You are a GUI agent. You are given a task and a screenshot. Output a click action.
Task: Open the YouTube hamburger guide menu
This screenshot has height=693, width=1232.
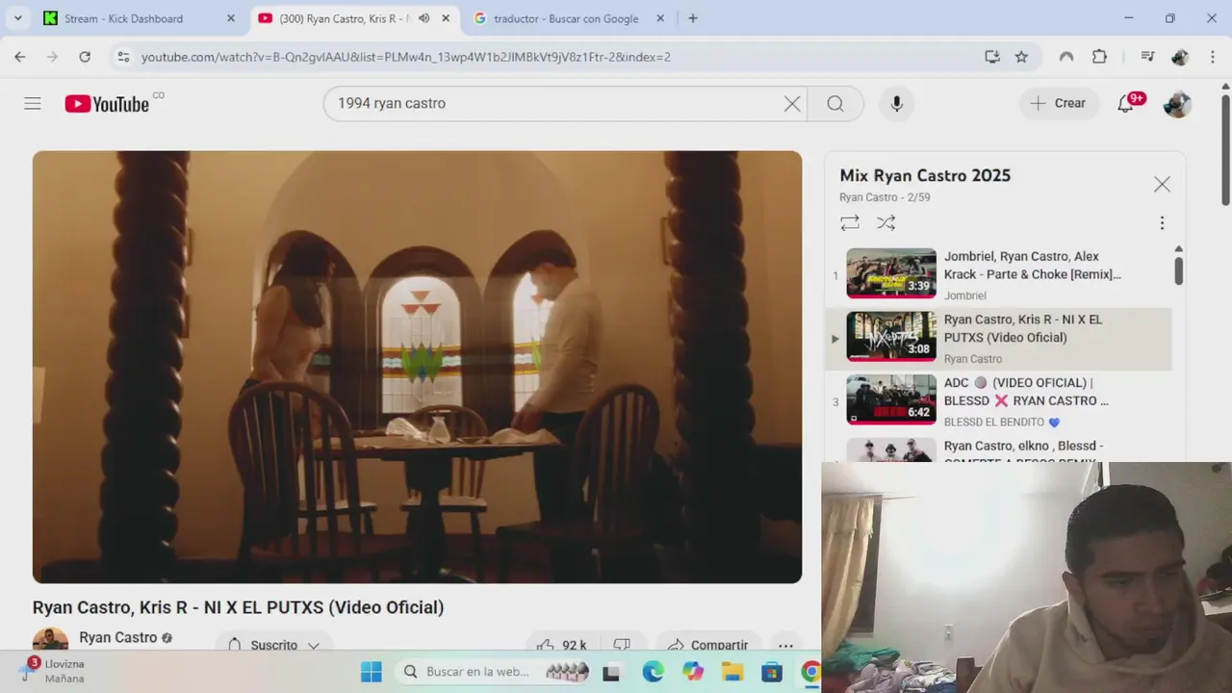pyautogui.click(x=33, y=103)
